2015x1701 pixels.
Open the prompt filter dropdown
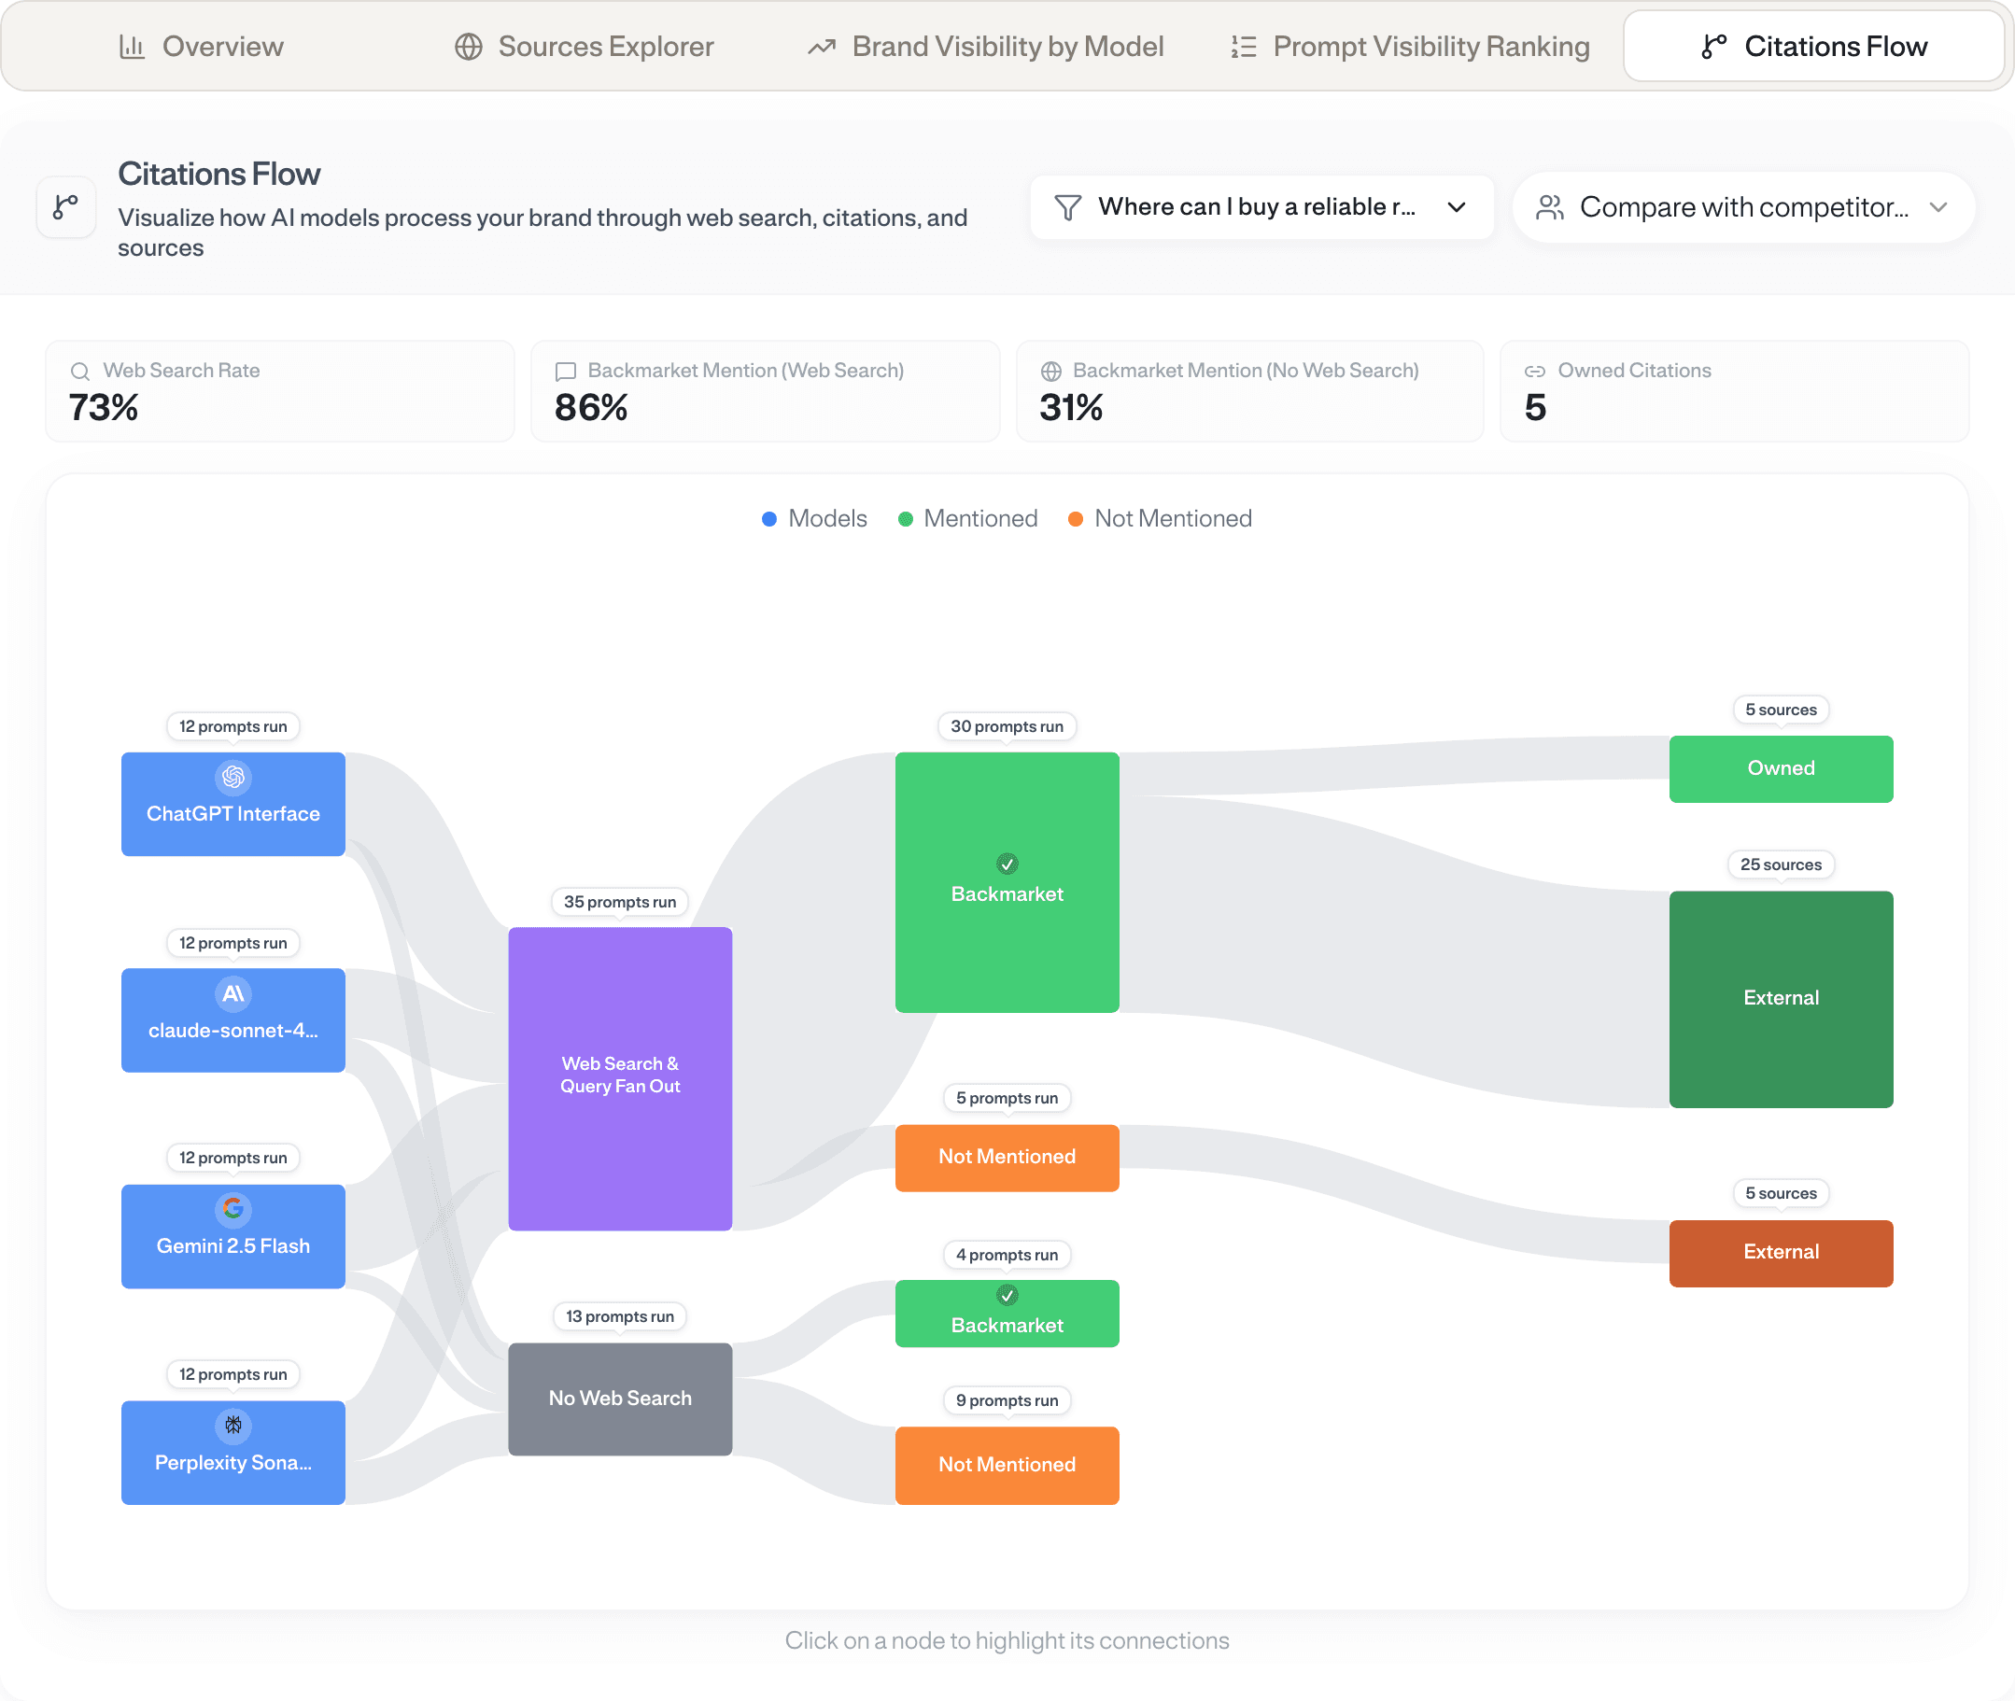(1261, 207)
